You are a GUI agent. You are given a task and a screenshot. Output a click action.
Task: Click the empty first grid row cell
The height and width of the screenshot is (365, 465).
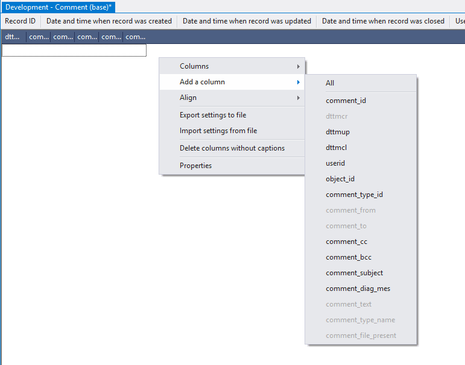point(74,51)
